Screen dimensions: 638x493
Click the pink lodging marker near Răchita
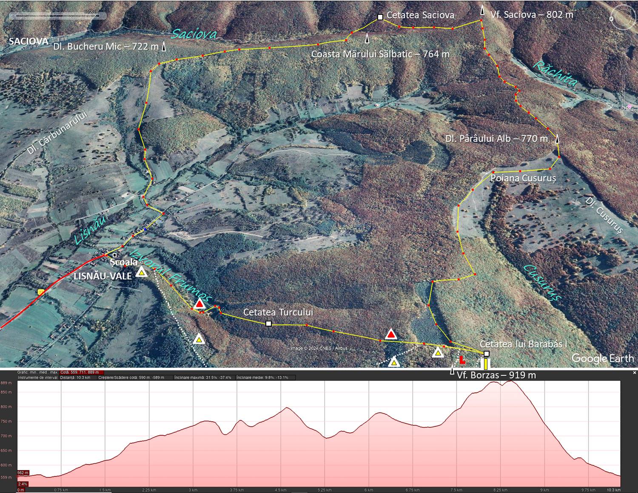tap(629, 106)
